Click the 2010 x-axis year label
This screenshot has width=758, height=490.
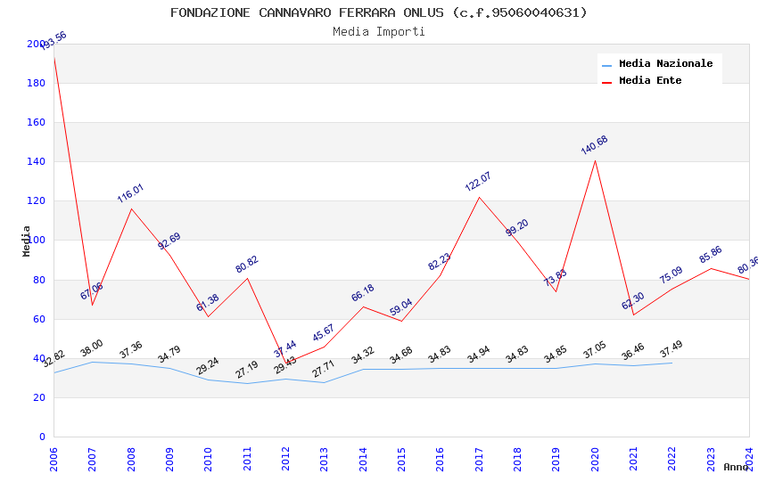pos(209,459)
